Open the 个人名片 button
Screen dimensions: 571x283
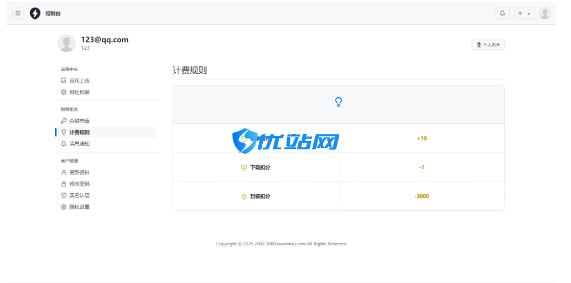488,45
